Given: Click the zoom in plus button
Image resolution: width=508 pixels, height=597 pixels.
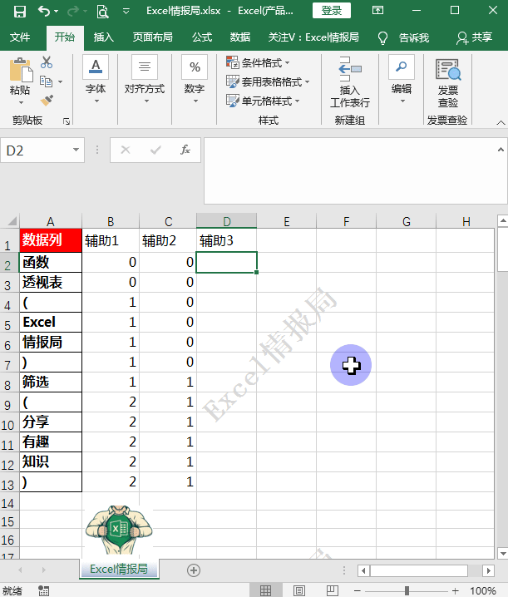Looking at the screenshot, I should (455, 590).
